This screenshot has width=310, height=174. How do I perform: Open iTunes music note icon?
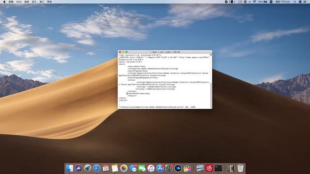pos(151,168)
